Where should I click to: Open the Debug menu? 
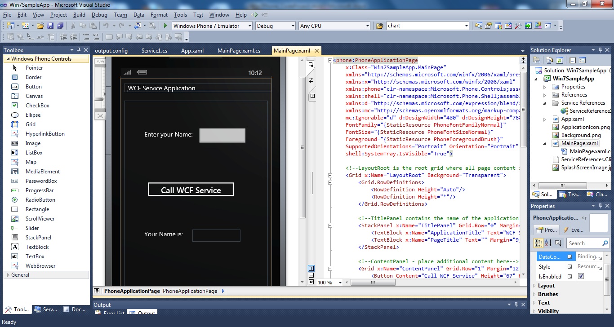pos(99,15)
